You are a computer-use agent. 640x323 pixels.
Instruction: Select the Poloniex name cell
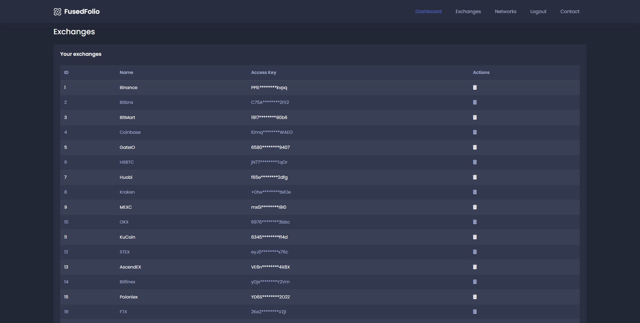129,297
